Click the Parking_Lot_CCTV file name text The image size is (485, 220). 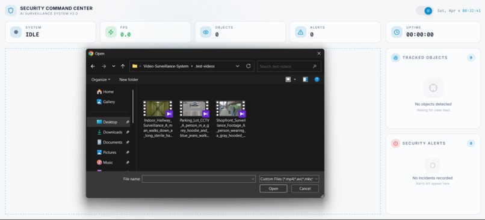click(194, 128)
